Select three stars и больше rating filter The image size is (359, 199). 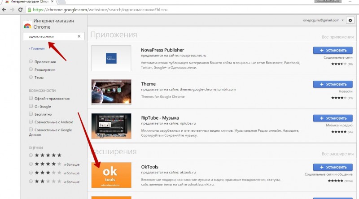[31, 173]
